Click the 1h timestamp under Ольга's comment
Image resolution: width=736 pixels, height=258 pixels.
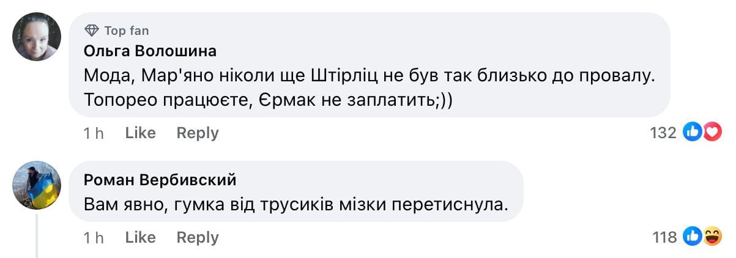(x=94, y=133)
